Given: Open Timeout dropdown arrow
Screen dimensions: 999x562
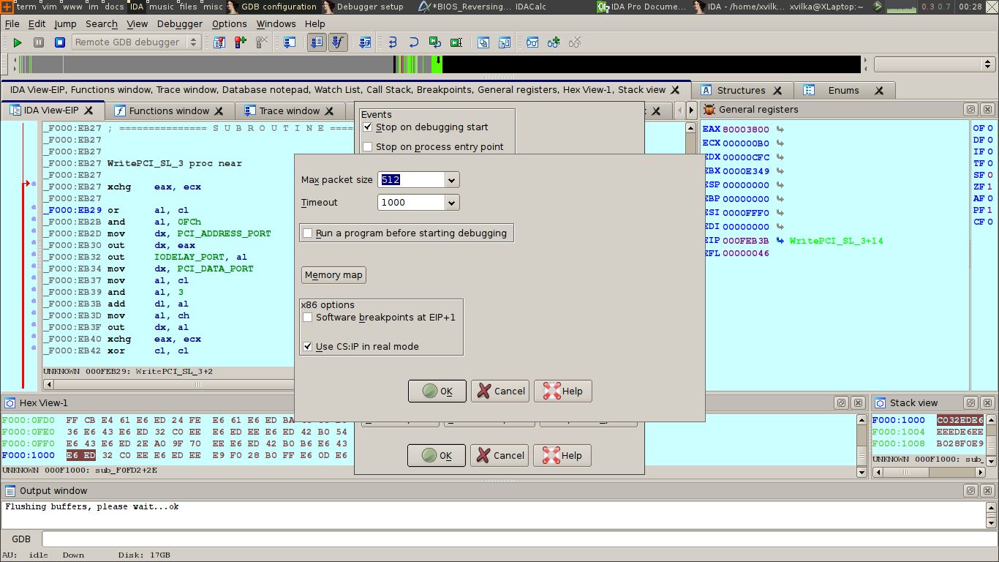Looking at the screenshot, I should click(x=452, y=203).
